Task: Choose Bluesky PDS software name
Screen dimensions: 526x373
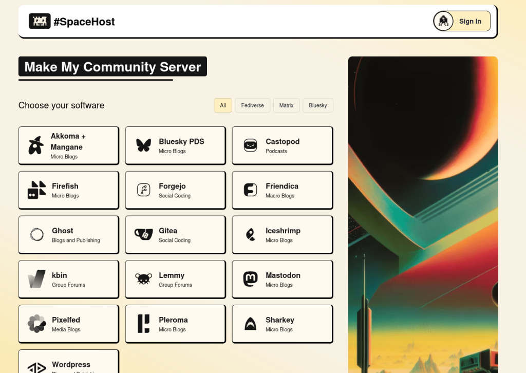Action: 181,142
